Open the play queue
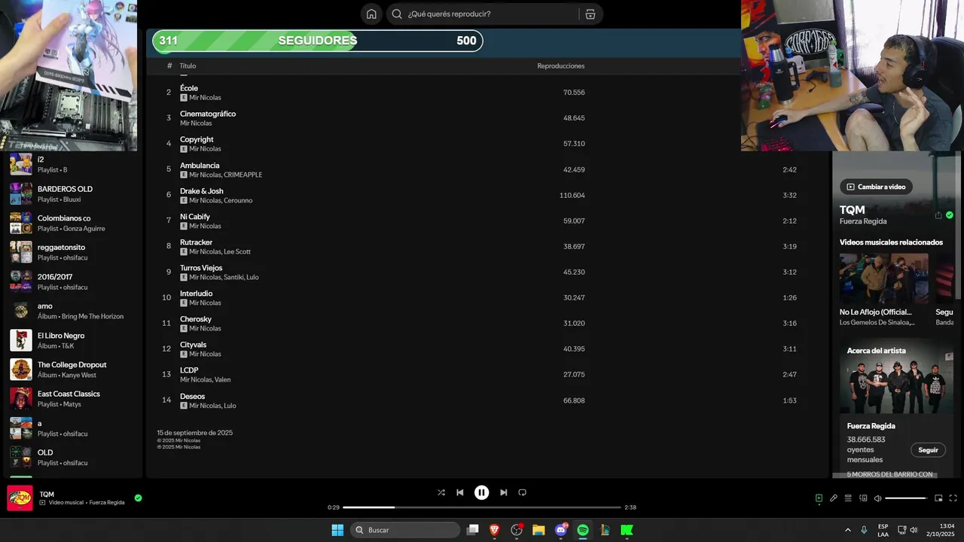The image size is (964, 542). 848,498
